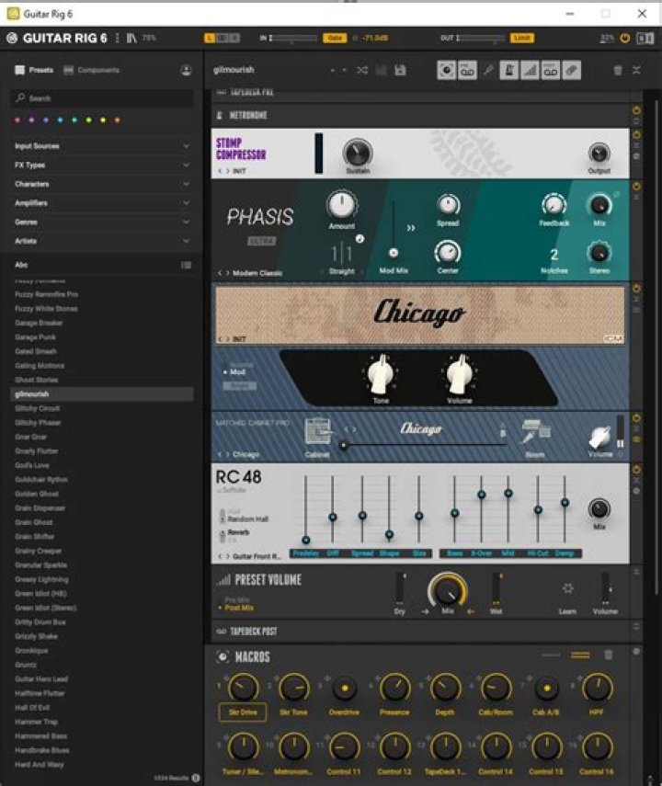The width and height of the screenshot is (662, 786).
Task: Bypass the RC 48 reverb power button
Action: coord(636,470)
